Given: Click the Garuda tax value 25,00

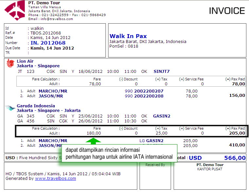Looking at the screenshot, I should pos(161,133).
